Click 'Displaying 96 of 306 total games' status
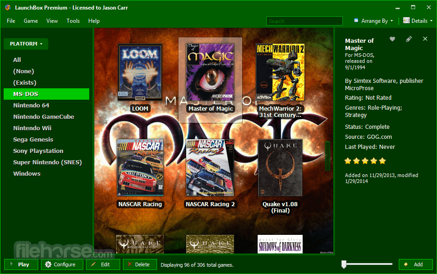The image size is (437, 274). click(197, 265)
